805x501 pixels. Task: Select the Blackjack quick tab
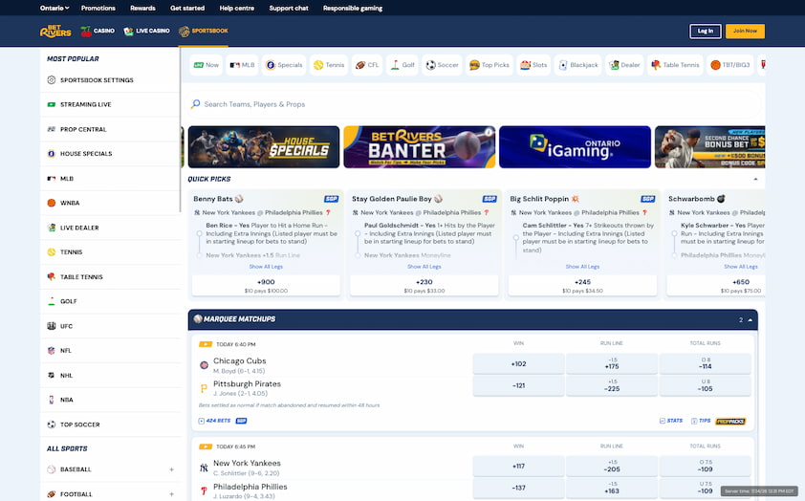click(578, 65)
